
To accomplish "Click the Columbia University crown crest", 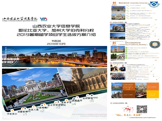I will (154, 5).
